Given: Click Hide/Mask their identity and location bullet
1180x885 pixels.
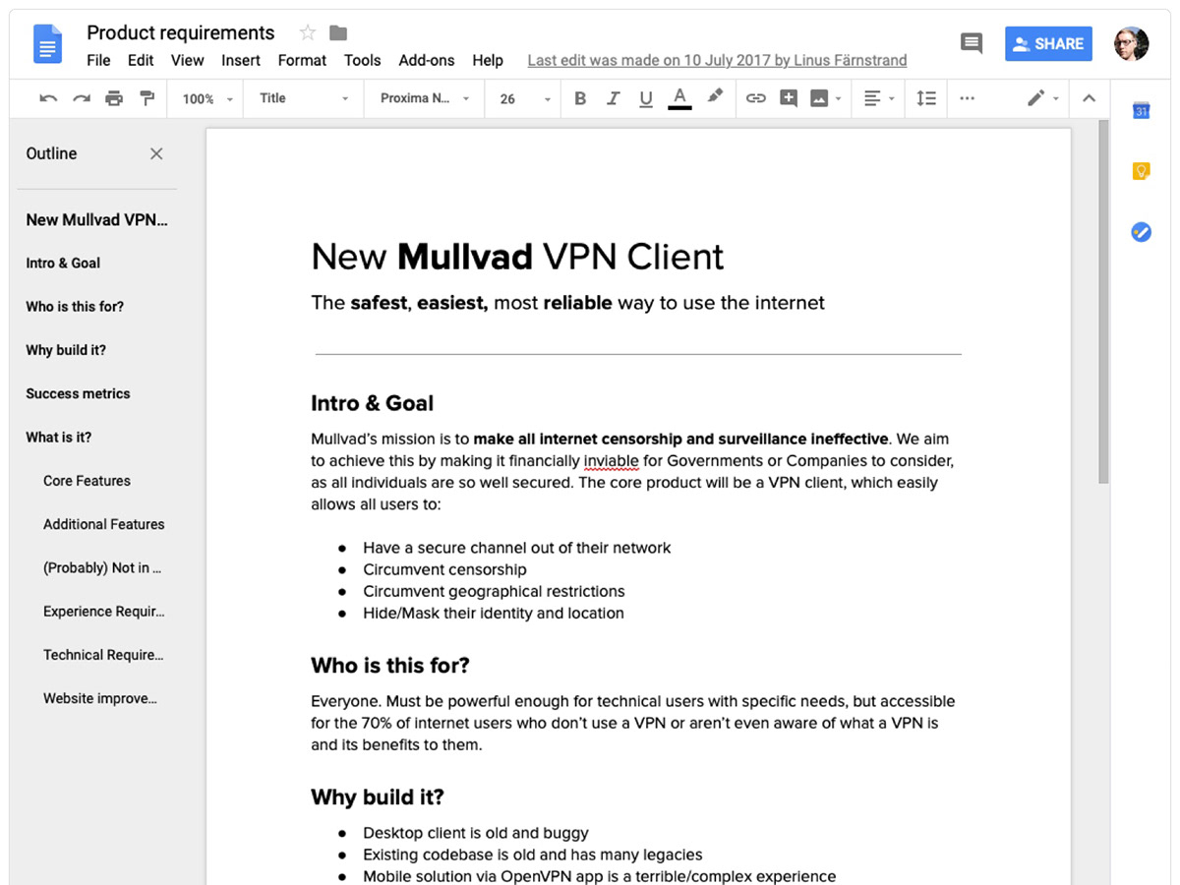Looking at the screenshot, I should (494, 613).
